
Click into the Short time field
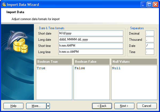click(x=91, y=46)
